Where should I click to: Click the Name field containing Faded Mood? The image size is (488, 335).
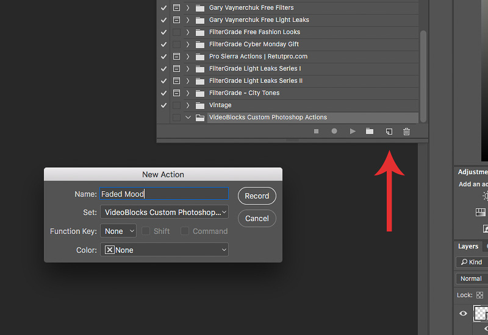(164, 194)
